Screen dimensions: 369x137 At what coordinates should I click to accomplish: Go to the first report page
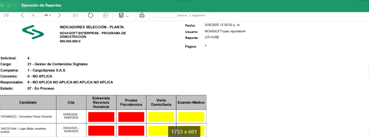[x=6, y=15]
